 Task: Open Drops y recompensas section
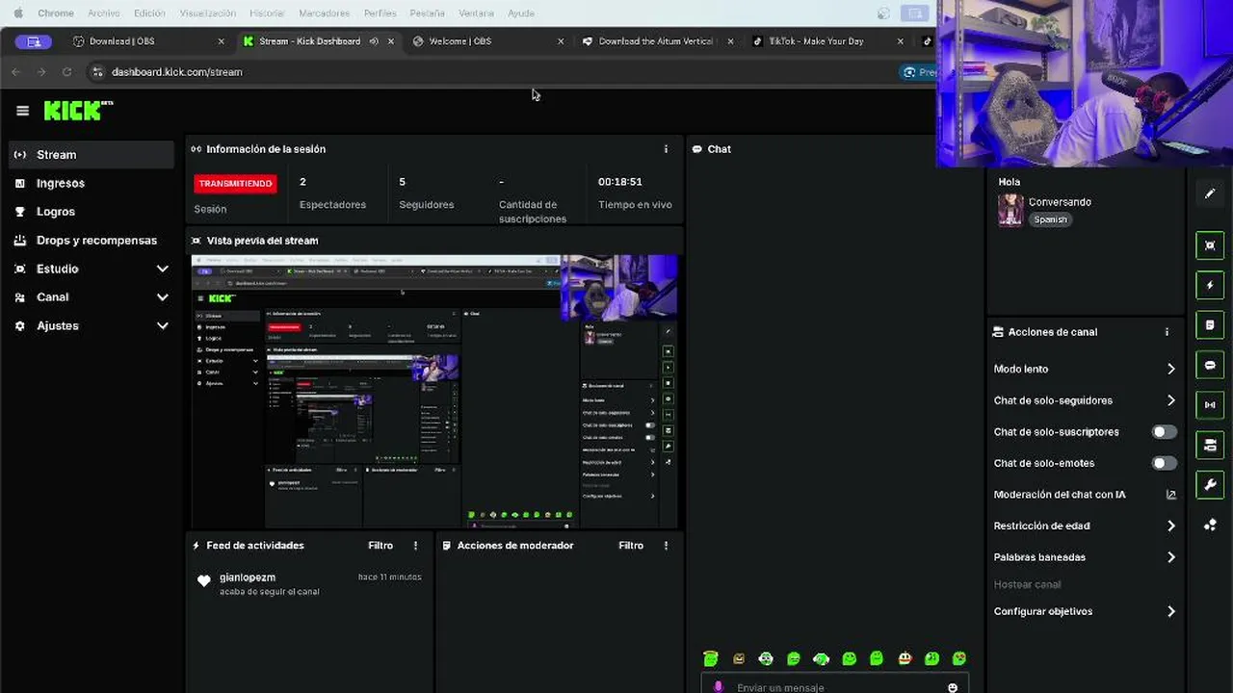[x=92, y=241]
